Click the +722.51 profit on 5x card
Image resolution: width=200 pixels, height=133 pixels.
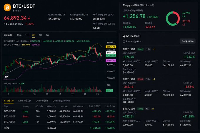(x=128, y=116)
